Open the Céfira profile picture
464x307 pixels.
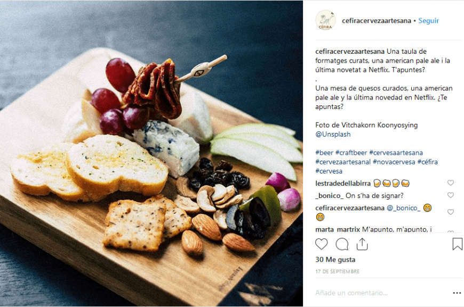[325, 20]
